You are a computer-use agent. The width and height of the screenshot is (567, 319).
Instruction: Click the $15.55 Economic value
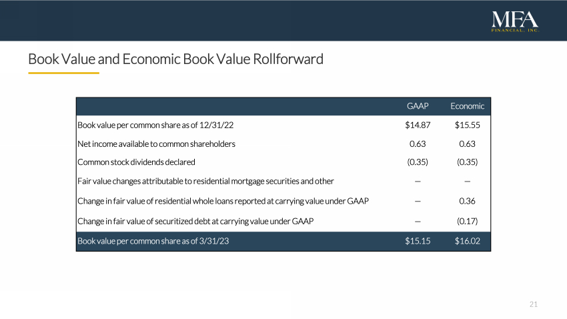pyautogui.click(x=467, y=125)
